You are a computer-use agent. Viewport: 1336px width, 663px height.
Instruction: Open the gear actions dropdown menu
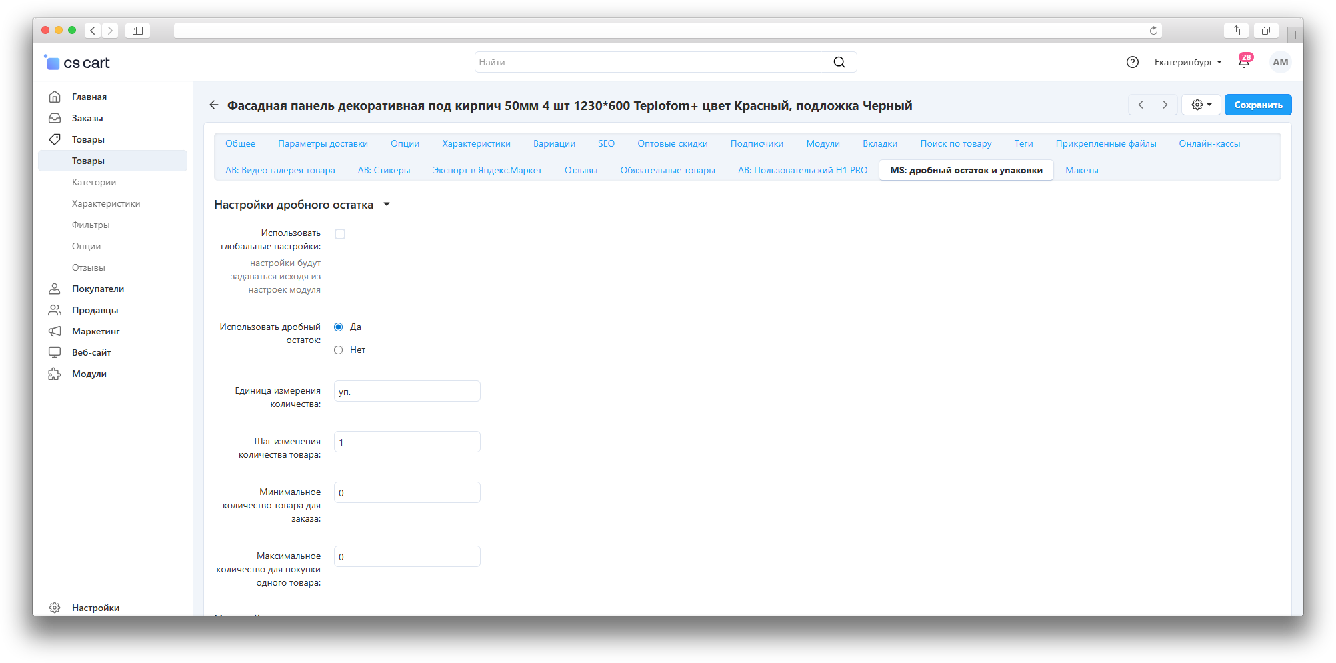pyautogui.click(x=1201, y=105)
